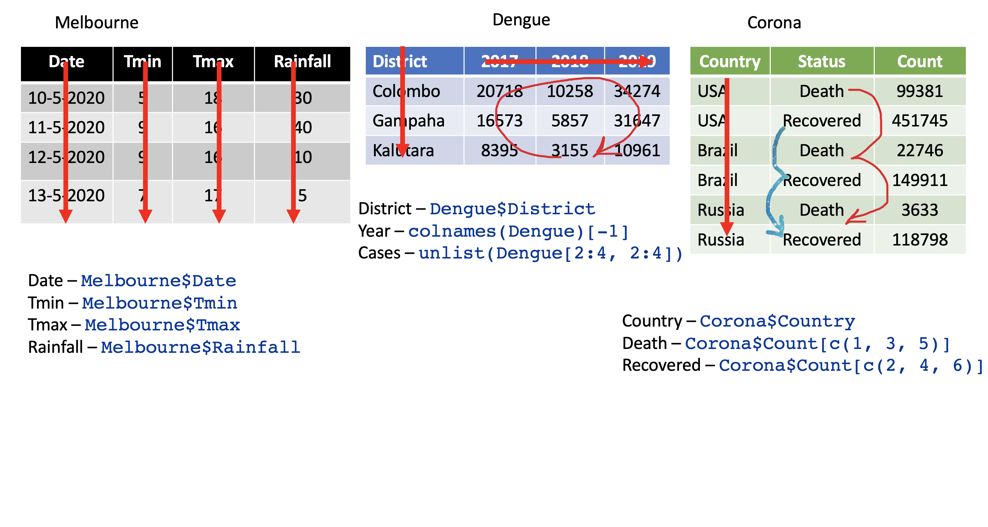Click the Kalutara 10961 value
Image resolution: width=988 pixels, height=527 pixels.
click(x=637, y=150)
